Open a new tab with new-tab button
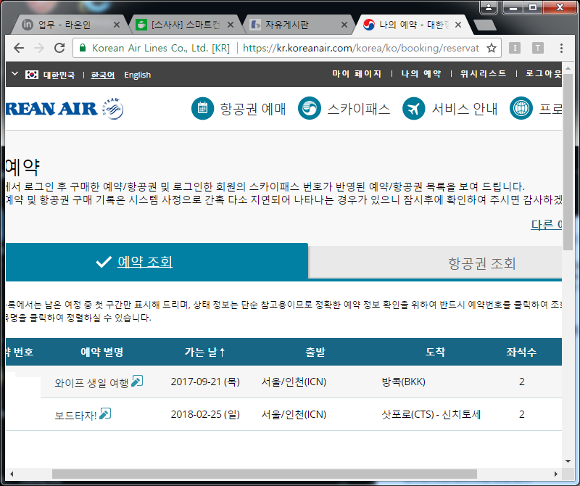Viewport: 580px width, 486px height. click(x=485, y=25)
